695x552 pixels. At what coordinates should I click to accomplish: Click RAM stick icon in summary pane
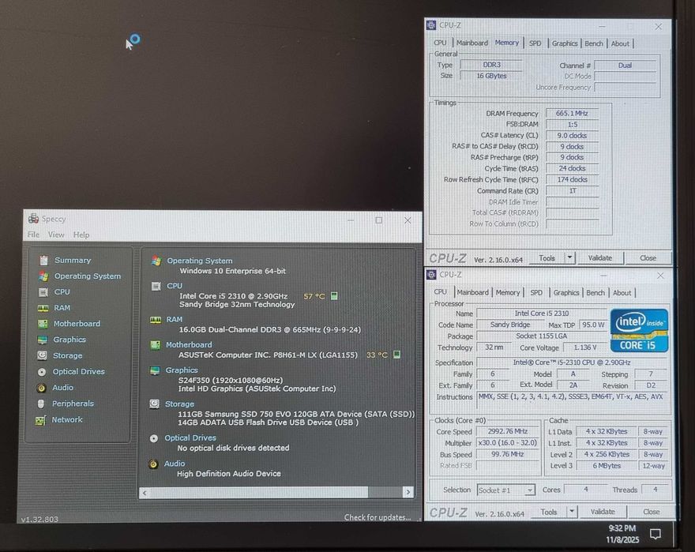point(156,320)
